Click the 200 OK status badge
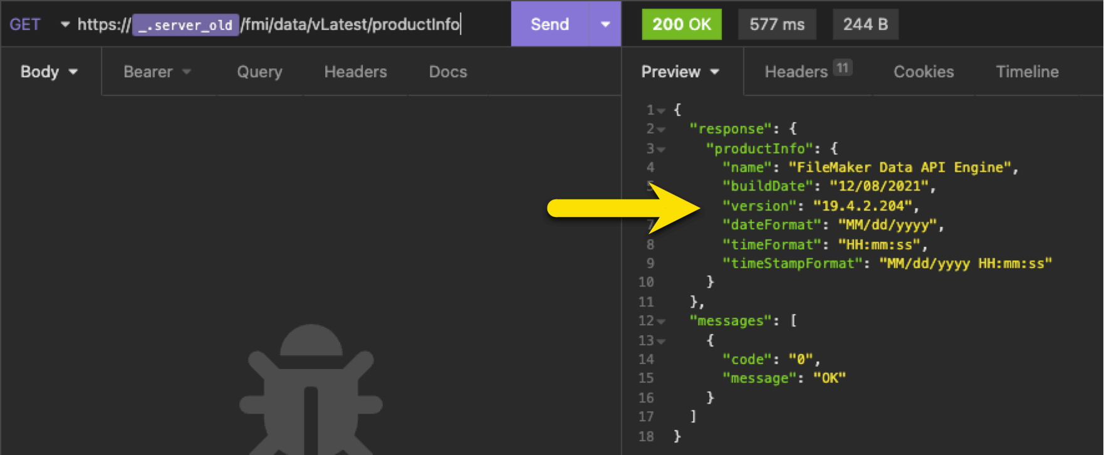This screenshot has height=455, width=1104. click(682, 24)
